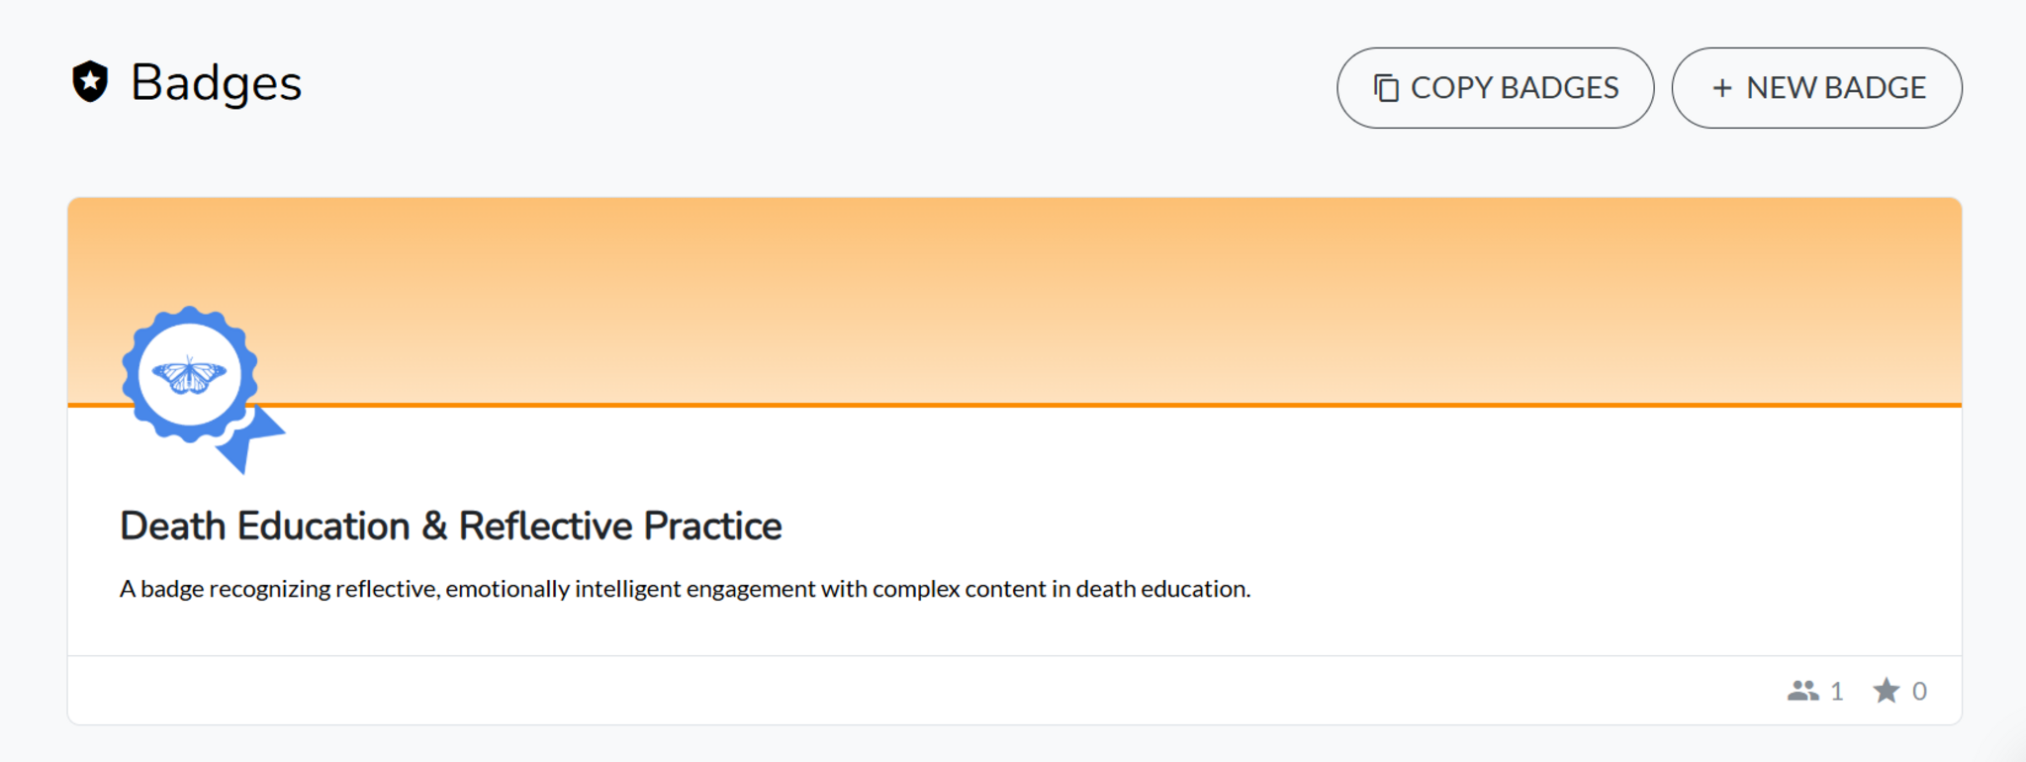Click the white card area right of the title
2026x762 pixels.
click(x=1385, y=526)
